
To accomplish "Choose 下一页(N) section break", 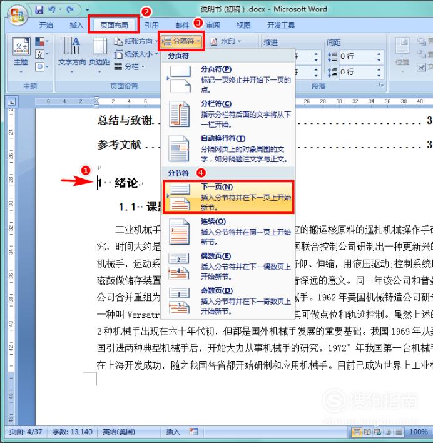I will tap(228, 197).
